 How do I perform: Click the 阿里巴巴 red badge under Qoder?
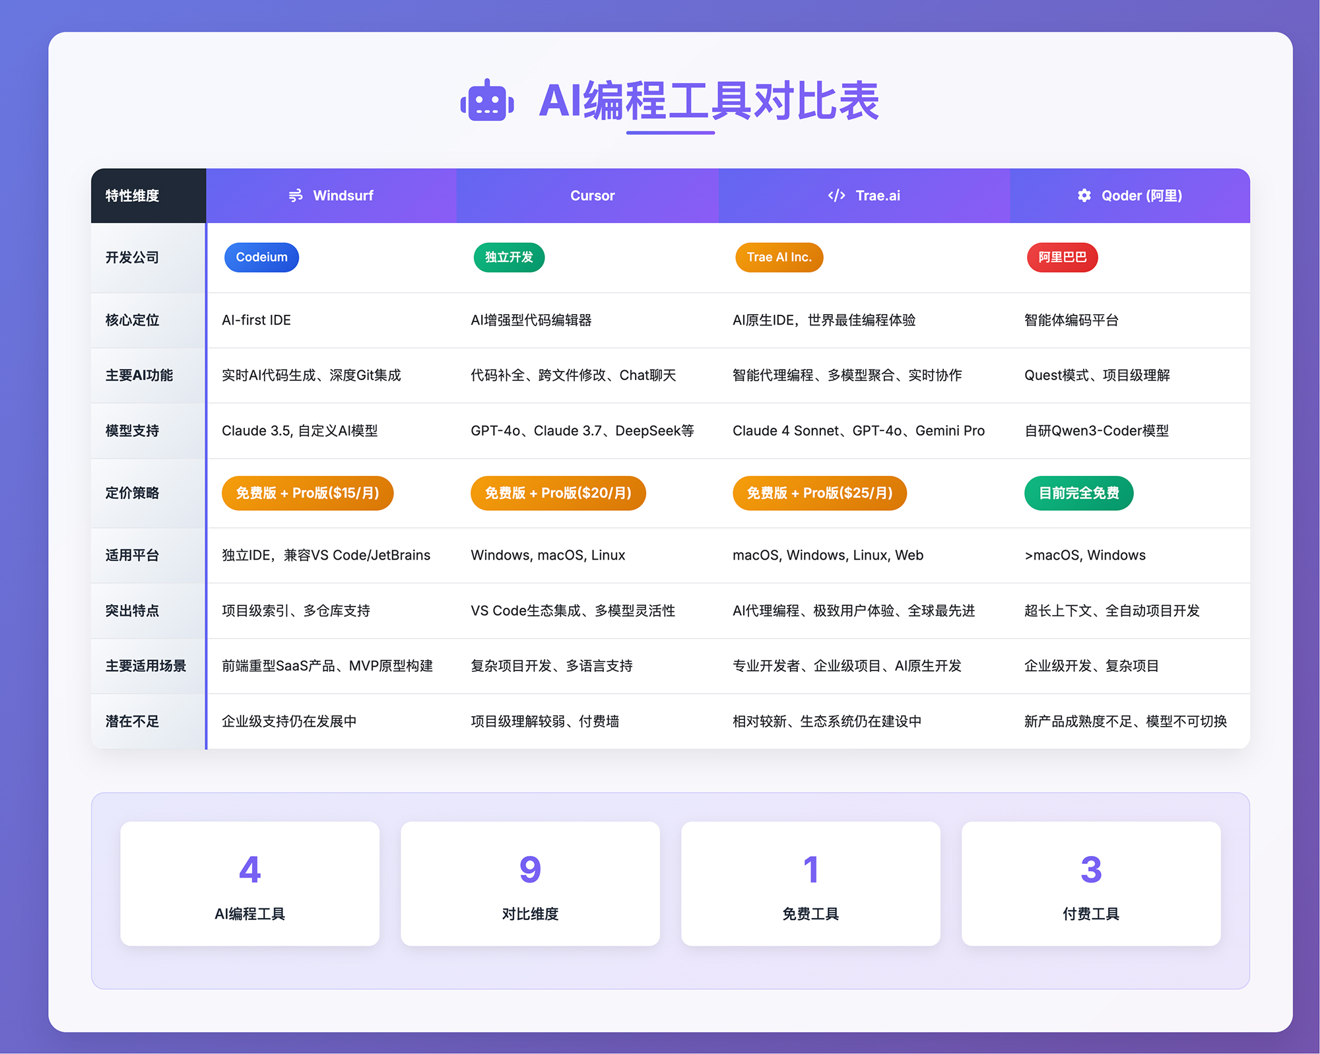point(1062,257)
